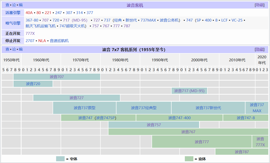Open the 757 link in 喷气引擎 row
Image resolution: width=270 pixels, height=163 pixels.
96,26
